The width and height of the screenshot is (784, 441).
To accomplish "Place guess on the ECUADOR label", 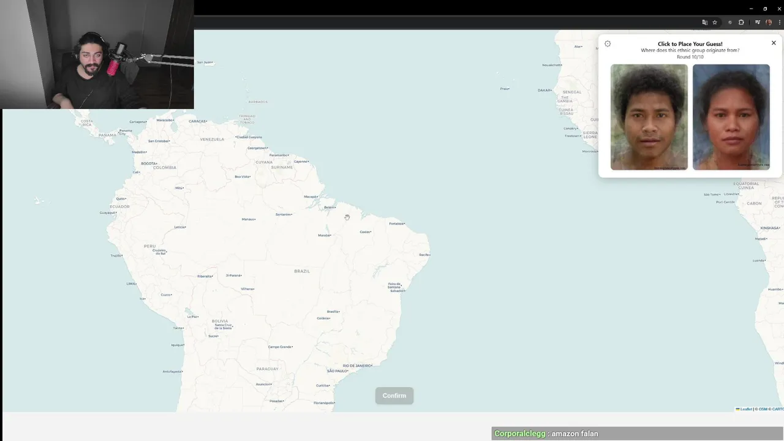I will pyautogui.click(x=119, y=206).
